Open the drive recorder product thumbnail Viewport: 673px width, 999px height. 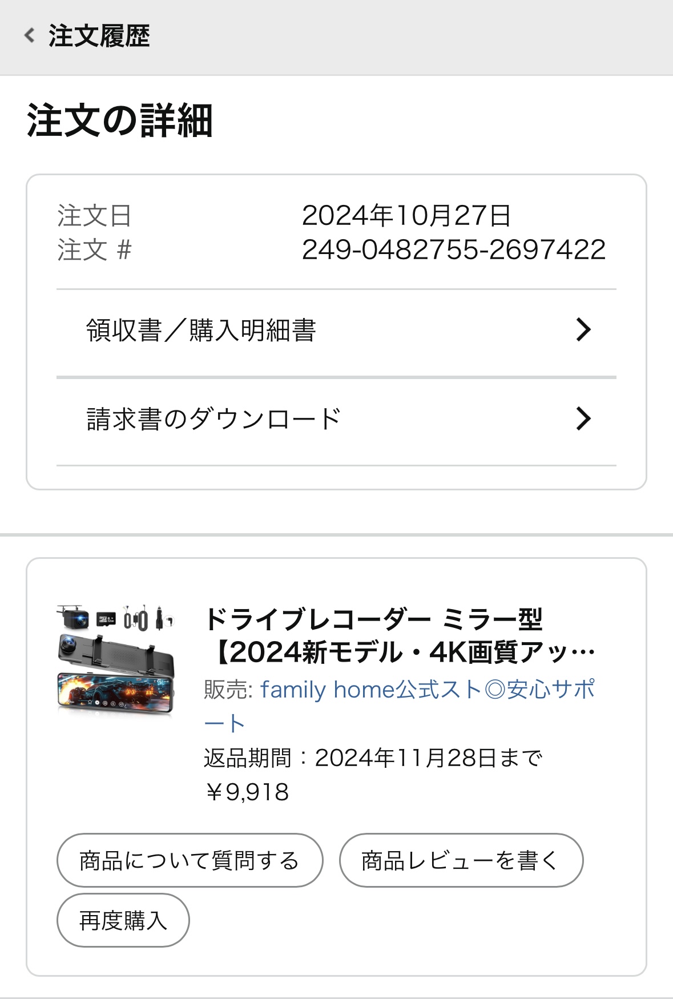(115, 659)
